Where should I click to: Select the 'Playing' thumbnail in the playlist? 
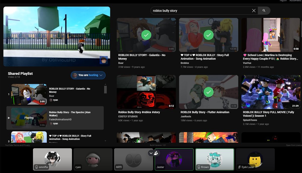tap(29, 118)
